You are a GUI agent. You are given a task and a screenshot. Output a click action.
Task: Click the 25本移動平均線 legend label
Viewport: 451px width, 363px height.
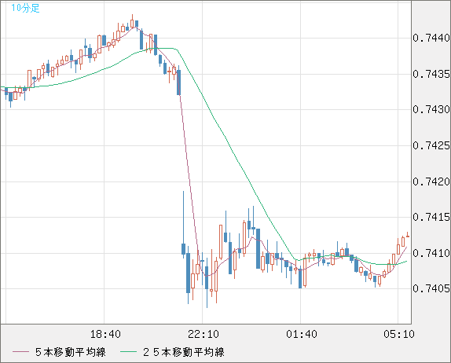[184, 352]
